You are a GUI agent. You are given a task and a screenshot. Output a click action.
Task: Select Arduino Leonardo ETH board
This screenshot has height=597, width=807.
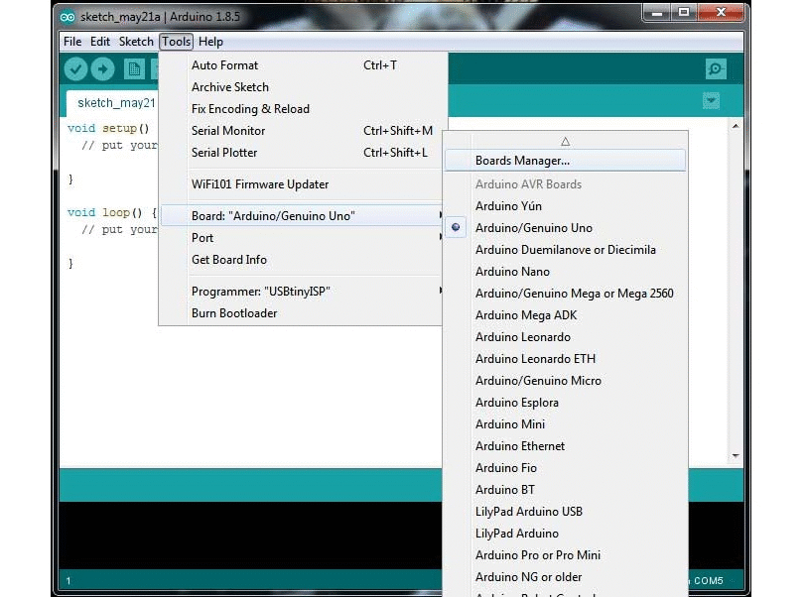tap(565, 359)
